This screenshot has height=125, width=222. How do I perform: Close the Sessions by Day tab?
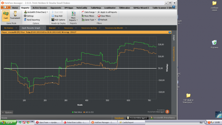(100, 28)
